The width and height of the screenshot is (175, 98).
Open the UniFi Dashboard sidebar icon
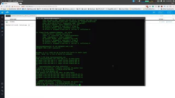tap(2, 17)
